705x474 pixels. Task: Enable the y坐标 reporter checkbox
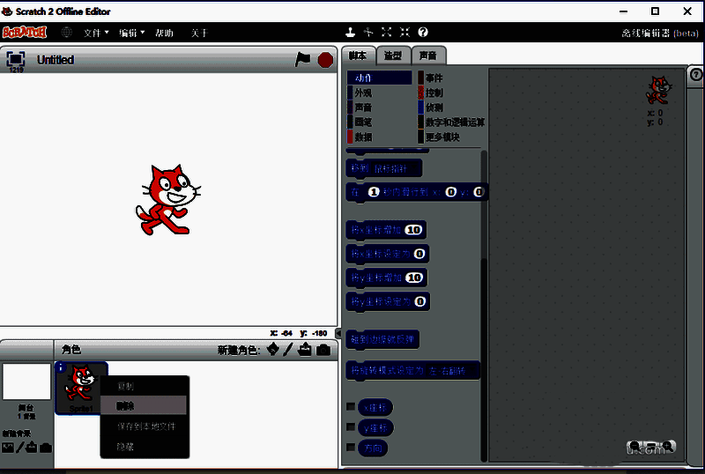coord(351,427)
